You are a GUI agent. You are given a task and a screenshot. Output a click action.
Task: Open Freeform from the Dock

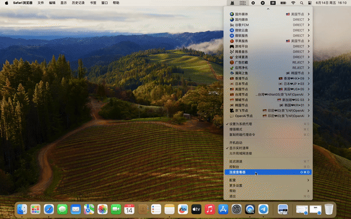(x=183, y=210)
